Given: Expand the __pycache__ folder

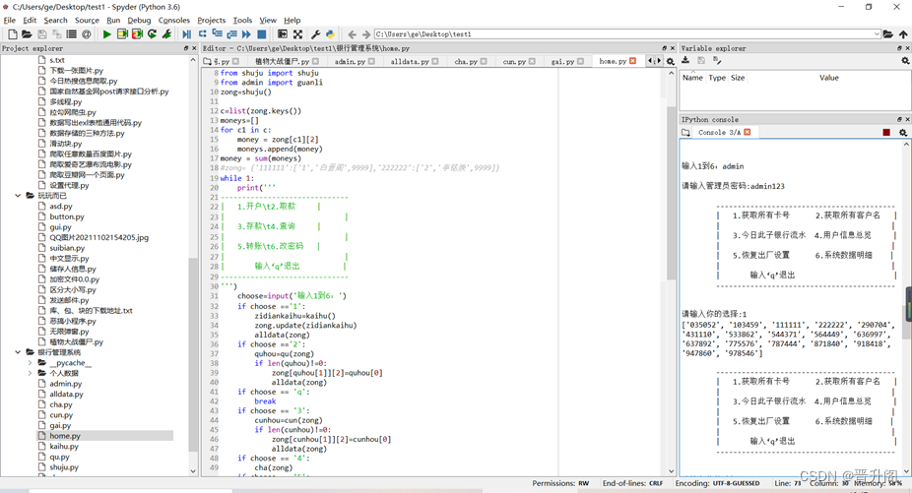Looking at the screenshot, I should pos(30,363).
